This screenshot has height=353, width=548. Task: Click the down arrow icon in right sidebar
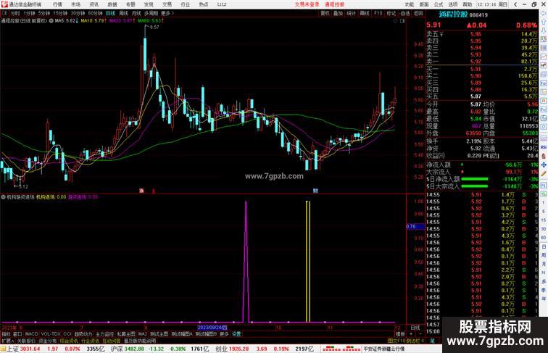(x=544, y=30)
